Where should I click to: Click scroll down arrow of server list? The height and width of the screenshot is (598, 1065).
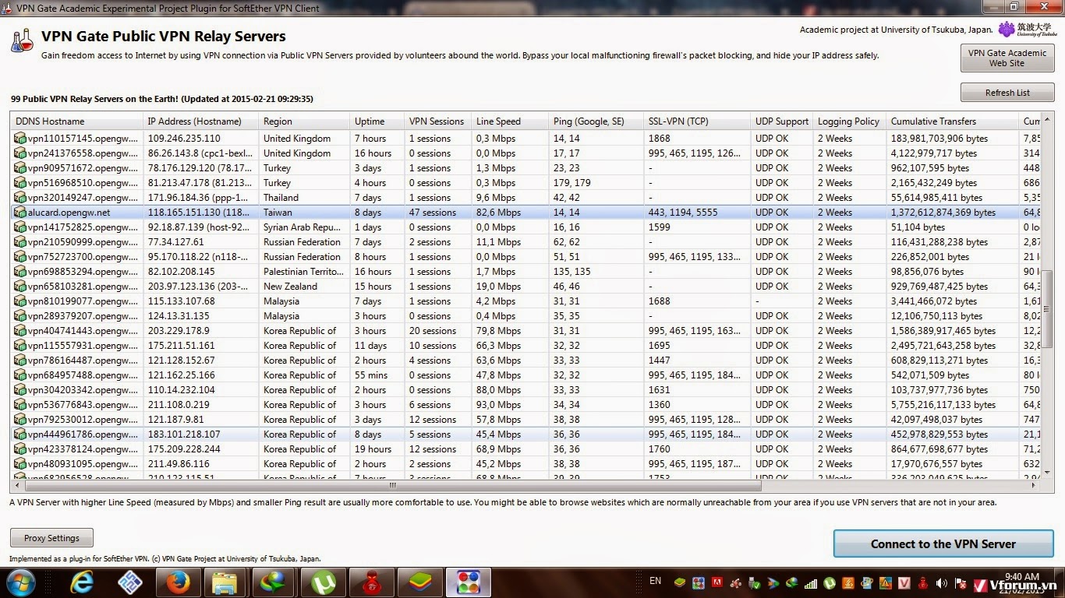pyautogui.click(x=1049, y=471)
